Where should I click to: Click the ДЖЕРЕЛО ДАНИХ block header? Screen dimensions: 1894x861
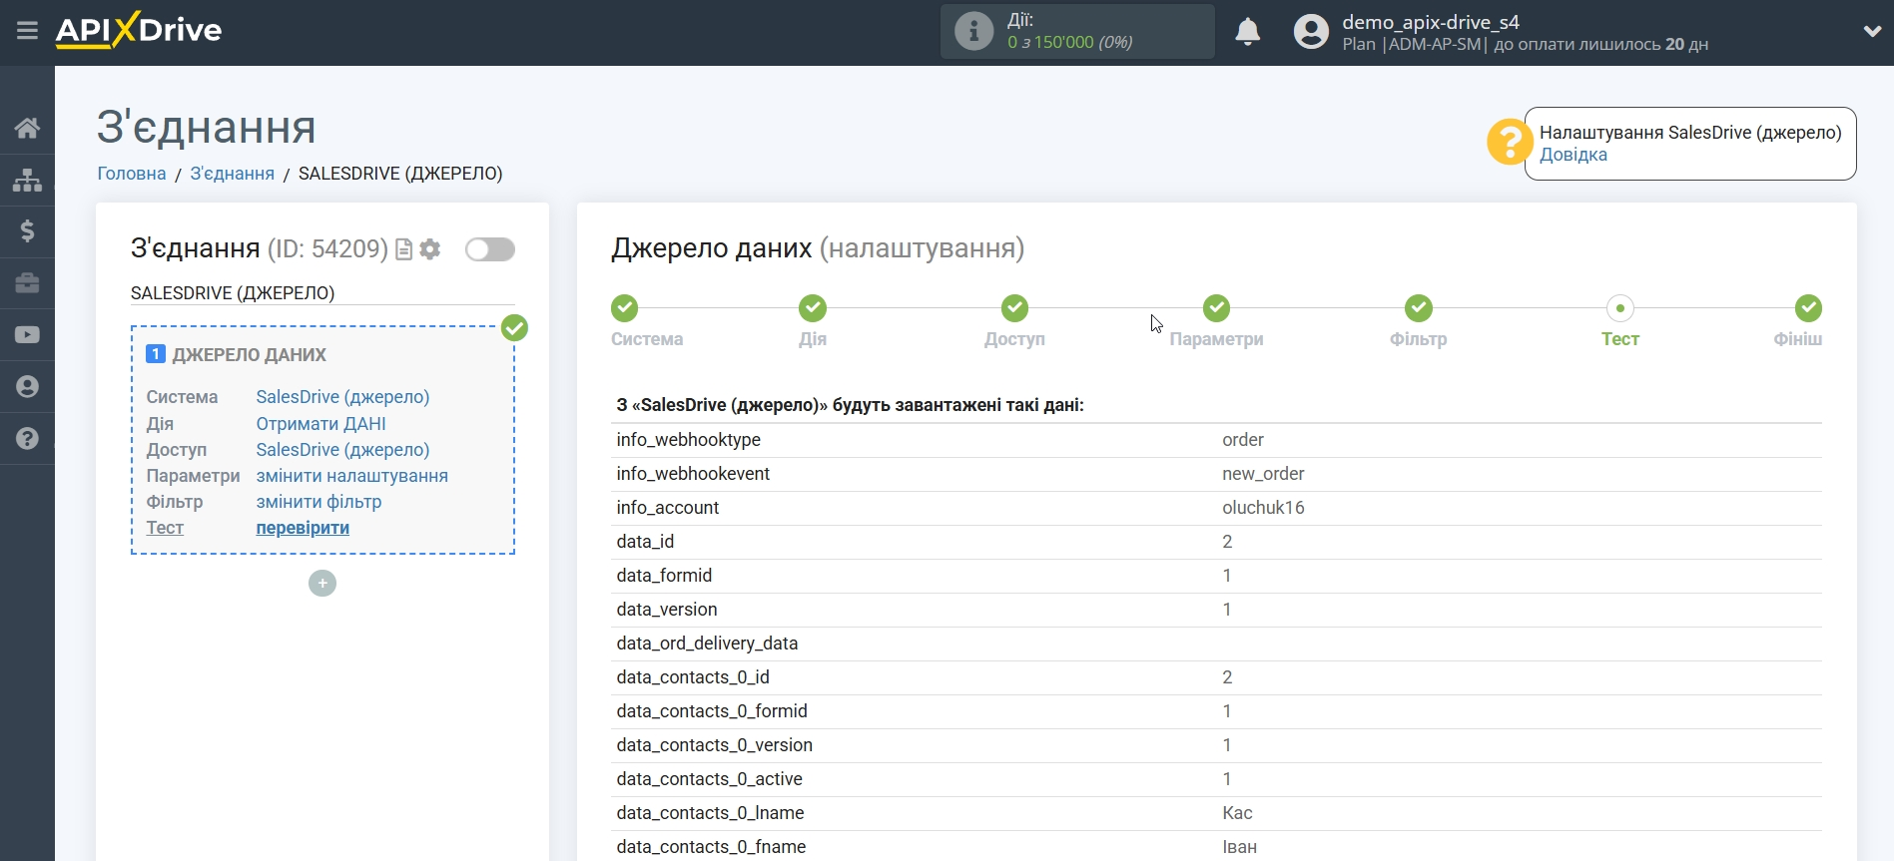[250, 355]
